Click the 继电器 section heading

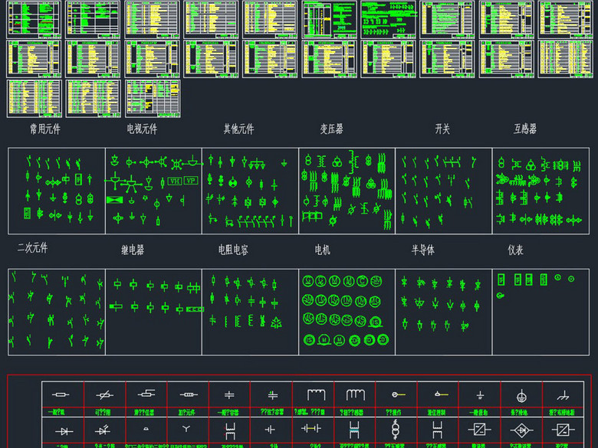[133, 250]
